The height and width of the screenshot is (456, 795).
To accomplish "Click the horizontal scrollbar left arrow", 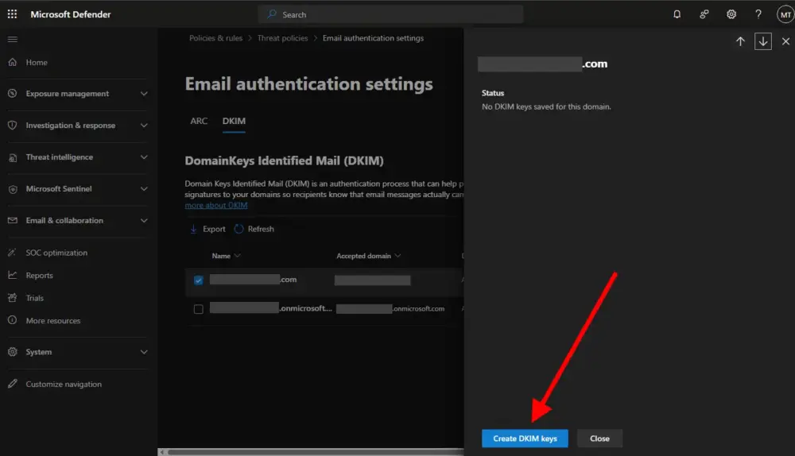I will click(x=161, y=452).
